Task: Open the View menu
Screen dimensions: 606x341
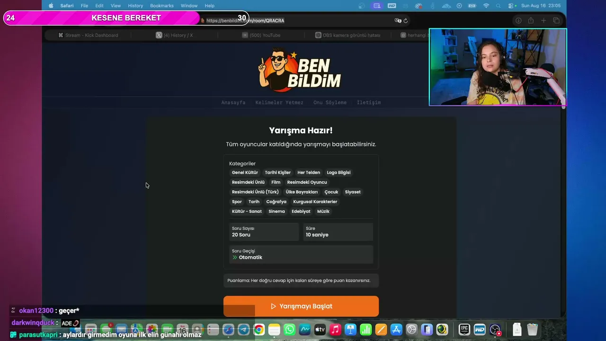Action: tap(116, 6)
